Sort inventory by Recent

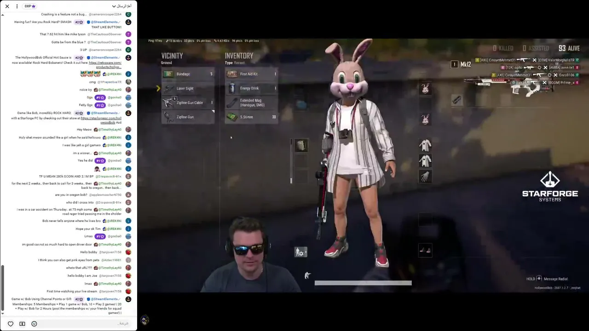tap(239, 63)
